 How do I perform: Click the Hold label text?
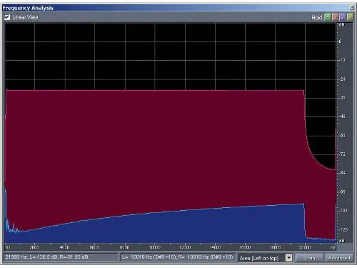click(317, 18)
